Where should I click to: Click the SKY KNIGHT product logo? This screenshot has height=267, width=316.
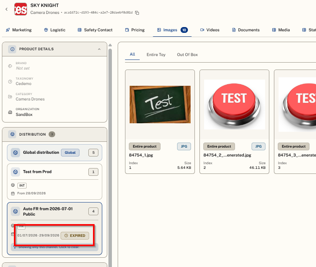coord(21,9)
